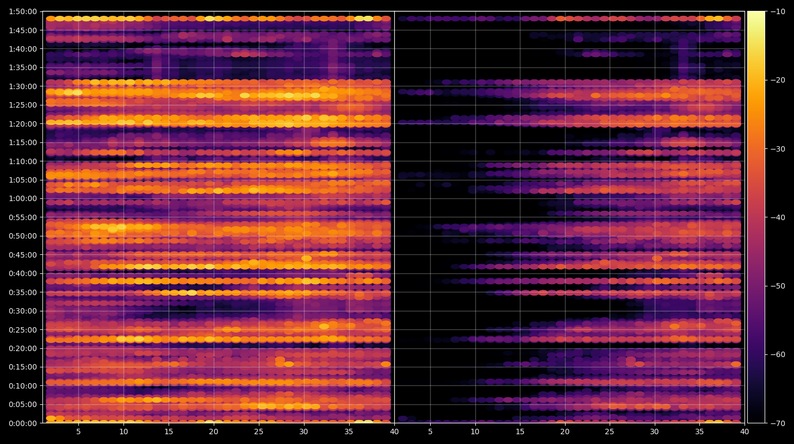Click the 0:10:00 y-axis label
The width and height of the screenshot is (794, 444).
click(23, 386)
